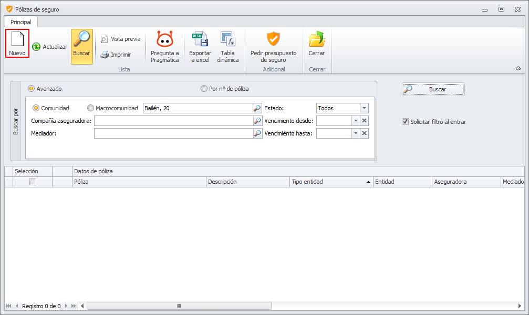Go to previous record in navigator
The height and width of the screenshot is (315, 529).
17,306
